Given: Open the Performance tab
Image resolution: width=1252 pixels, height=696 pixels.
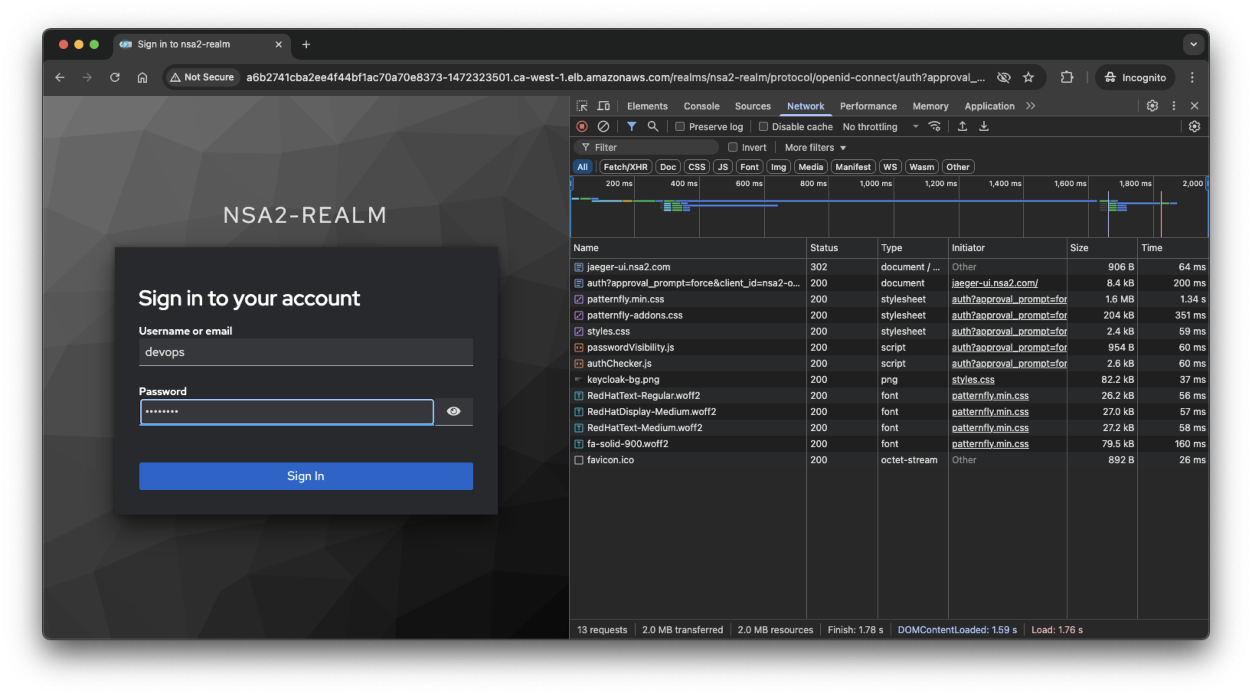Looking at the screenshot, I should [868, 106].
